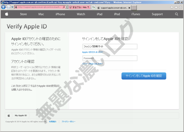Click the browser Back arrow button

(3, 7)
